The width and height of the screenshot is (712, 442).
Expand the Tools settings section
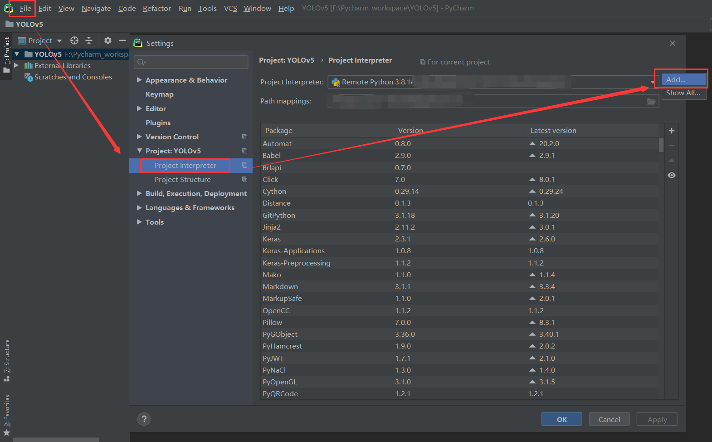139,222
